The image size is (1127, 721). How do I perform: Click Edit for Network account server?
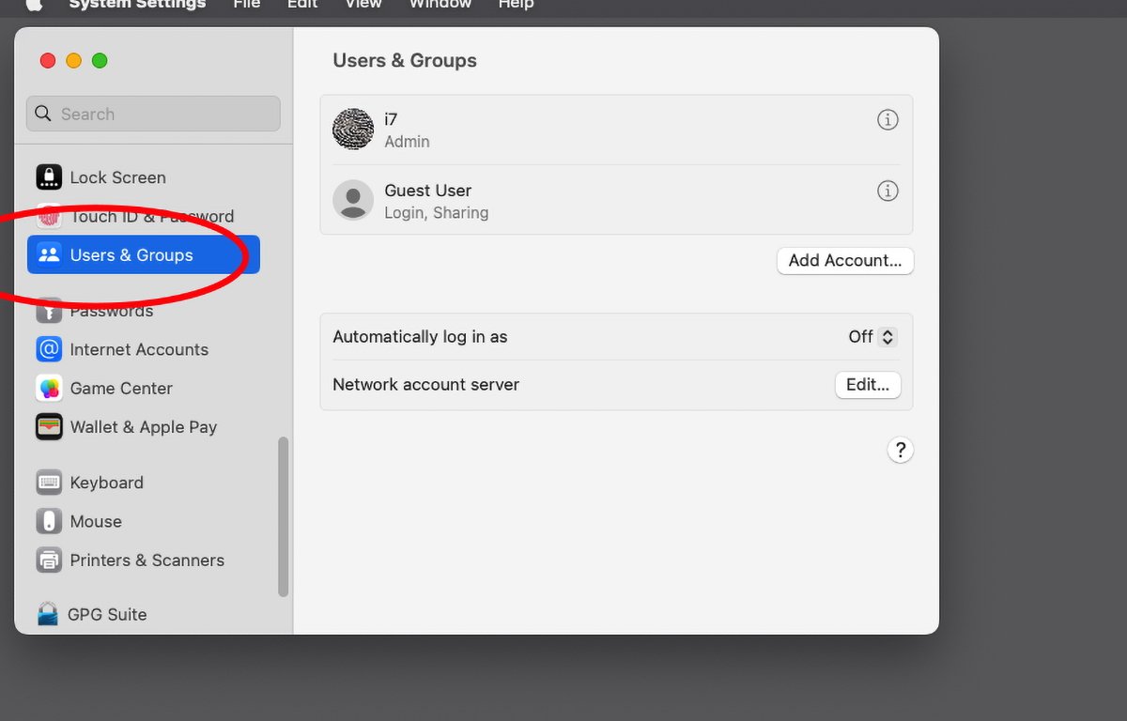click(x=868, y=385)
